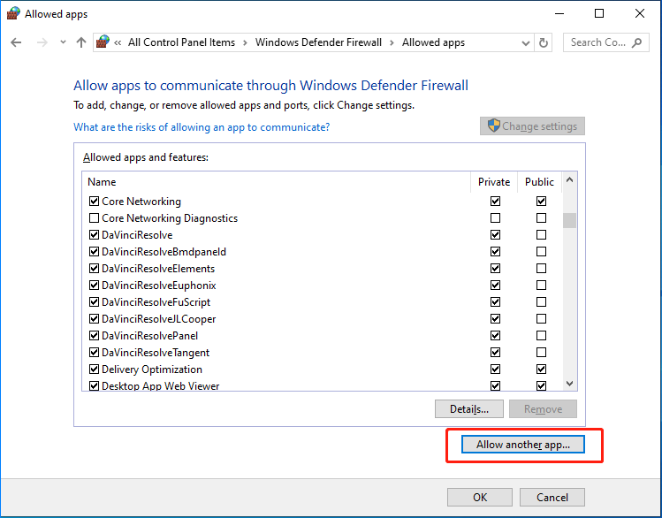Enable Public checkbox for DaVinciResolvePanel
662x518 pixels.
pos(541,336)
